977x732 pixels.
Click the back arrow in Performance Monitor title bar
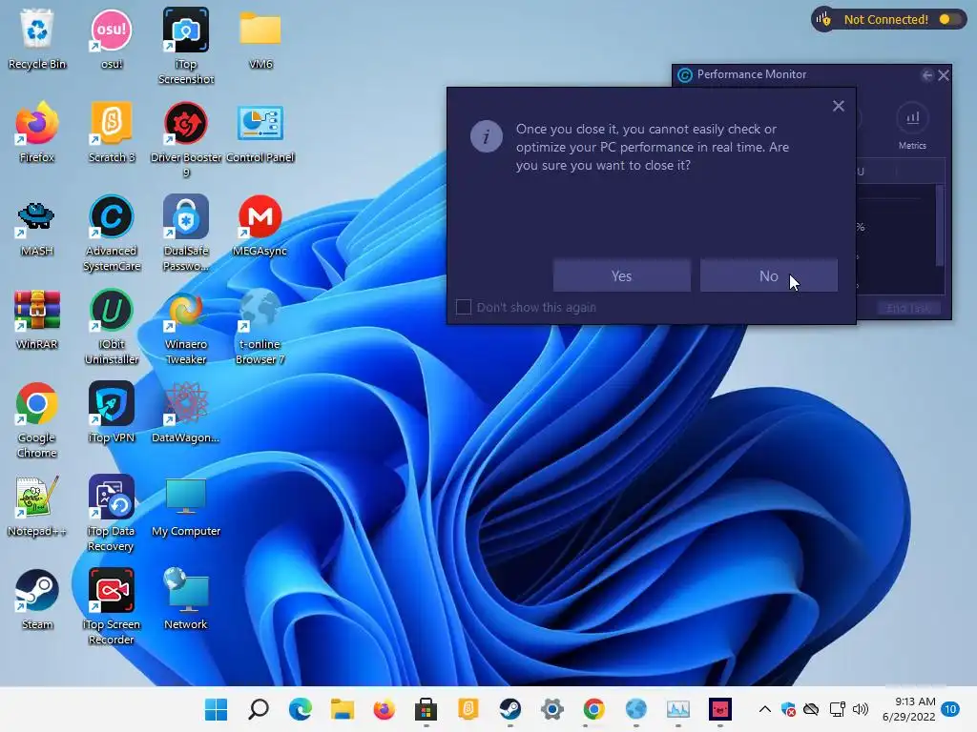[926, 75]
